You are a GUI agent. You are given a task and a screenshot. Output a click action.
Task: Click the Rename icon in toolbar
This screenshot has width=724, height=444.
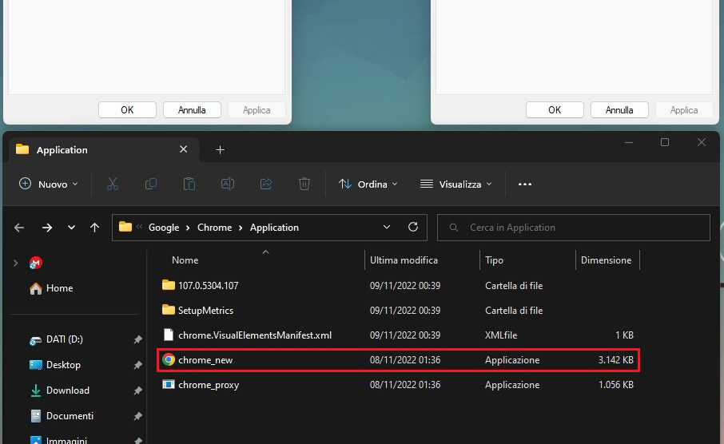pos(227,184)
